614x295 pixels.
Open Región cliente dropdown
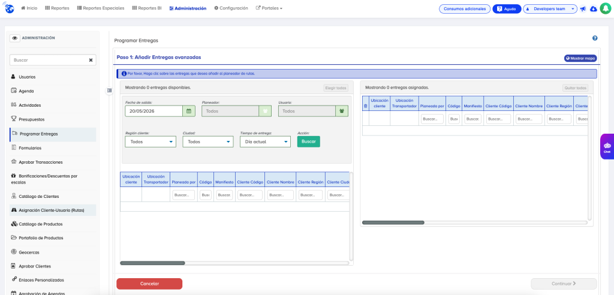click(x=151, y=142)
